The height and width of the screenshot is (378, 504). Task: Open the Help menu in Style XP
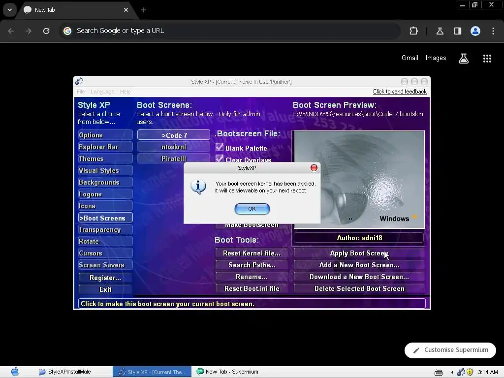(x=125, y=92)
